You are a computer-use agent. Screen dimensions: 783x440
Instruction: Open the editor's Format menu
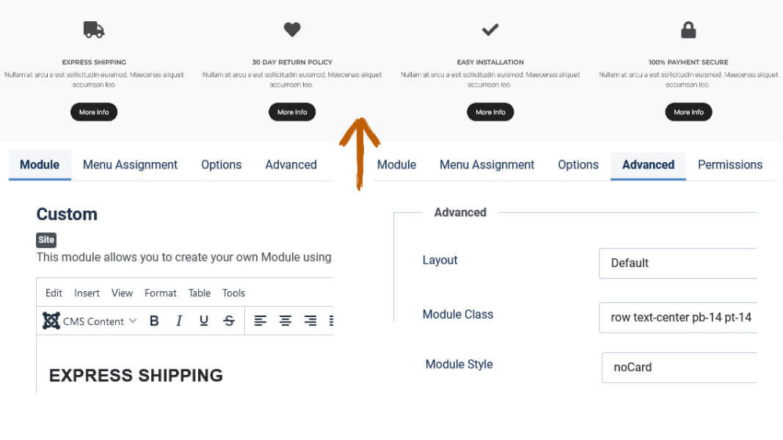(161, 293)
